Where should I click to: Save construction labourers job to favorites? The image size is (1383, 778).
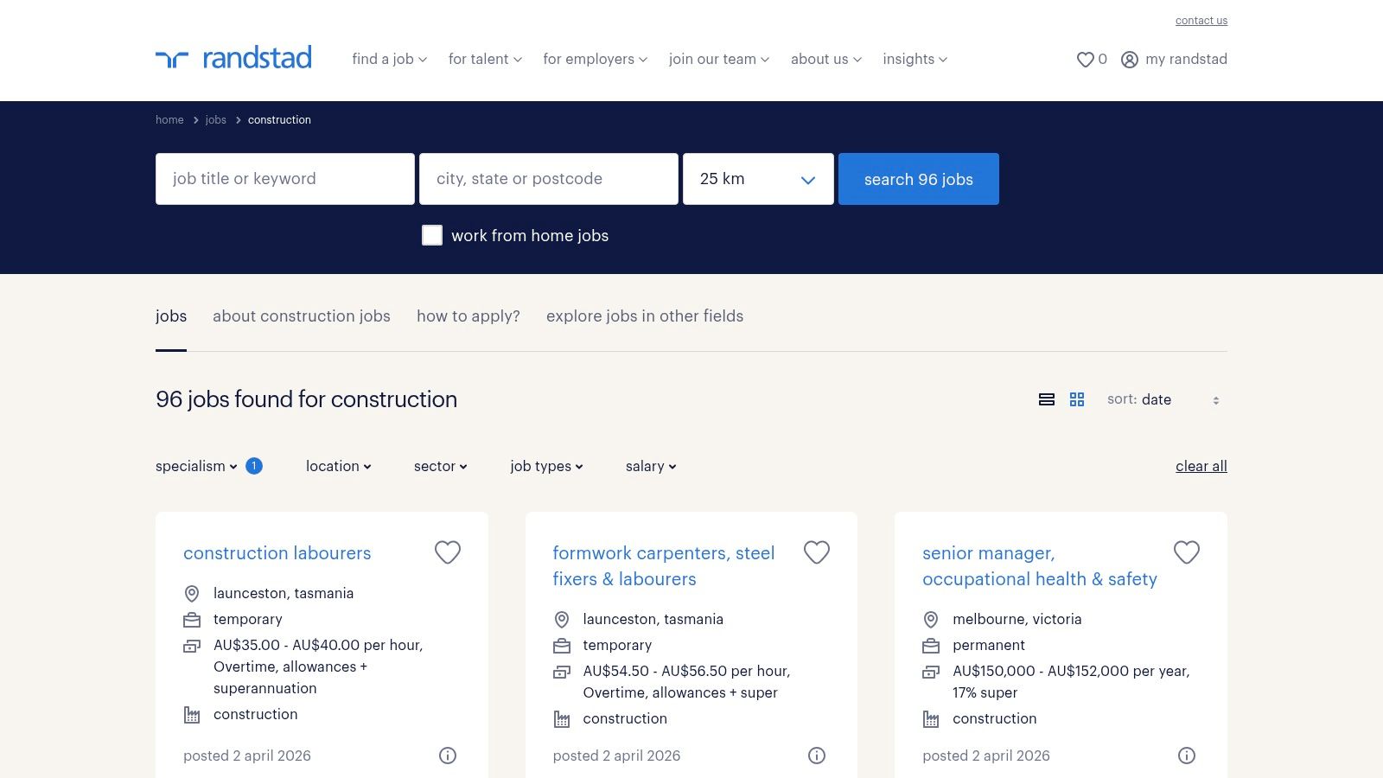448,552
